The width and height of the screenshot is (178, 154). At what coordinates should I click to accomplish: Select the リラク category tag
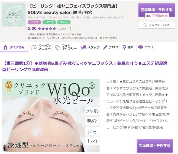click(x=49, y=22)
